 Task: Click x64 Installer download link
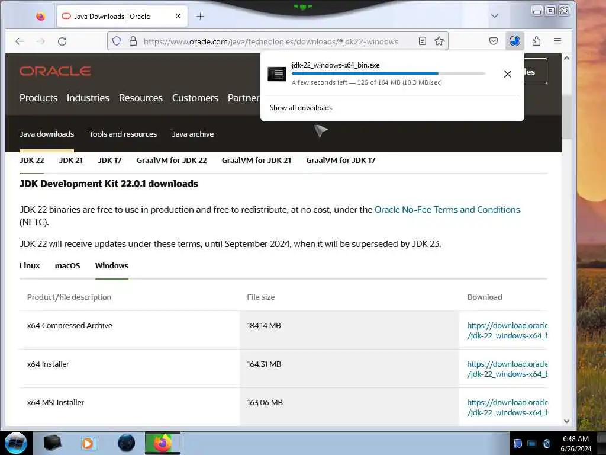(507, 369)
